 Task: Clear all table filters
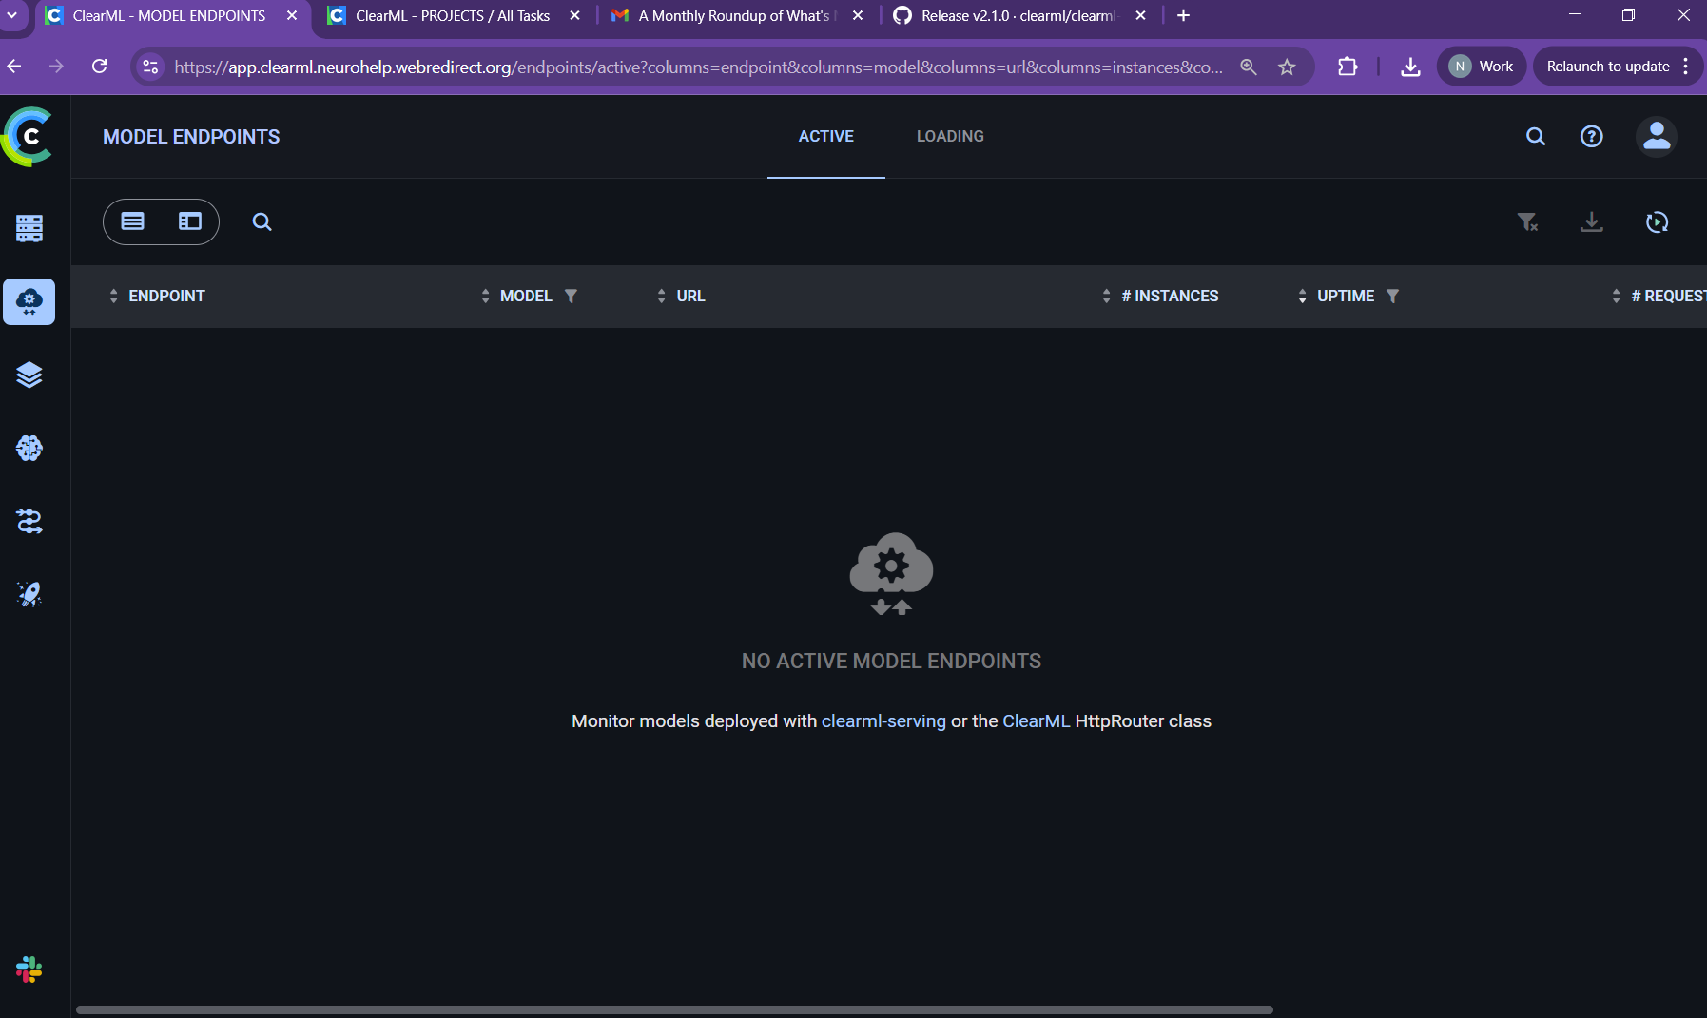coord(1527,221)
